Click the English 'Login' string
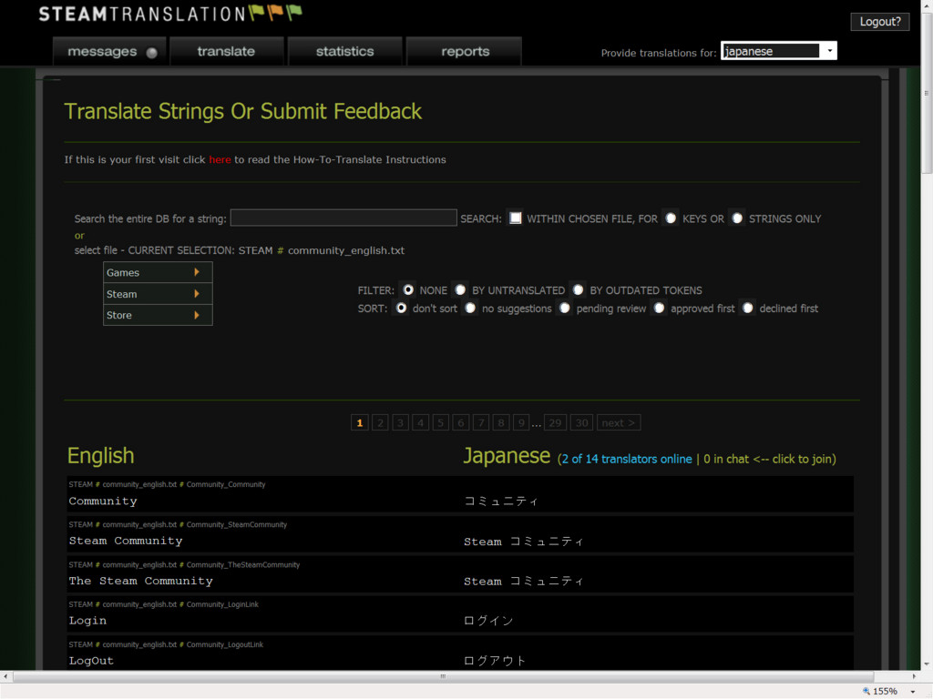The image size is (933, 699). click(87, 621)
